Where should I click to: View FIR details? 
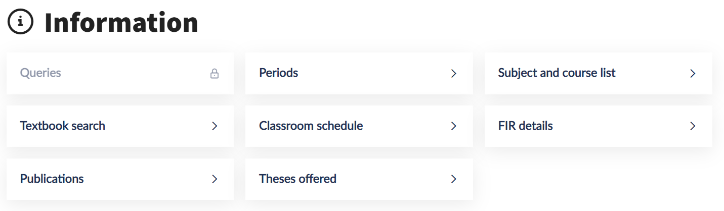(525, 126)
